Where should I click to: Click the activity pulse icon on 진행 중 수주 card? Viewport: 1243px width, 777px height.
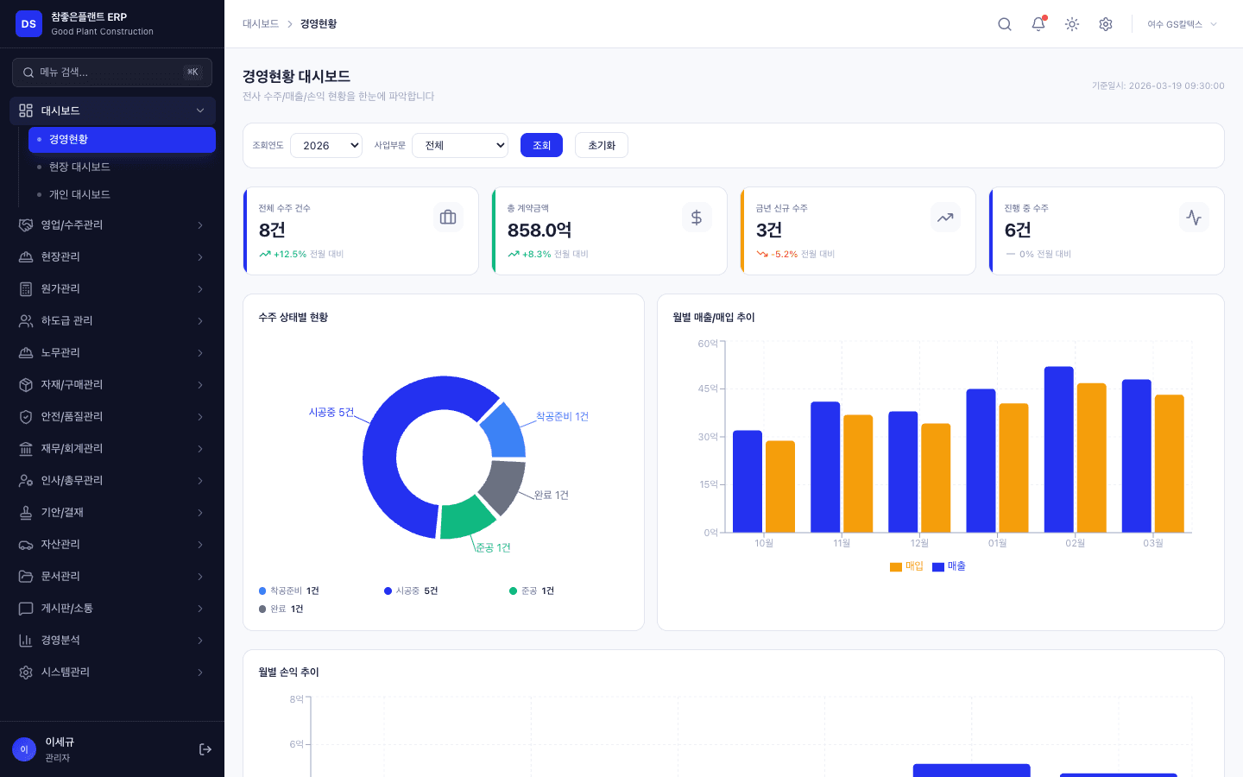[1194, 218]
